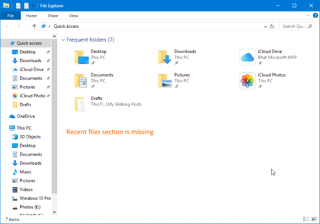Image resolution: width=320 pixels, height=224 pixels.
Task: Click the navigation pane scrollbar thumb
Action: tap(54, 116)
